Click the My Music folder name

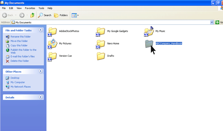160,31
